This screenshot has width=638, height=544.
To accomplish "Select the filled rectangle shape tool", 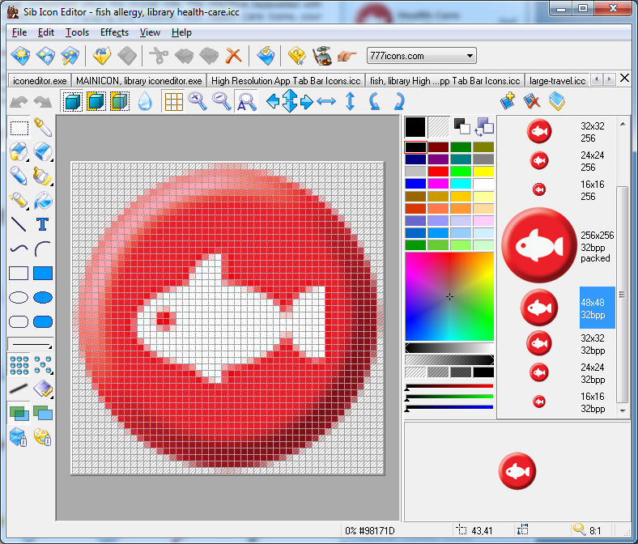I will pyautogui.click(x=42, y=273).
